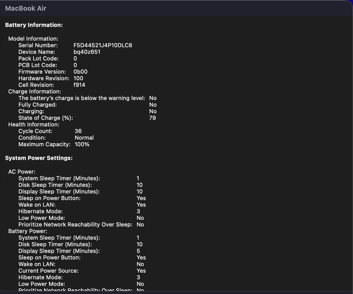This screenshot has height=294, width=353.
Task: Click the cycle count value 36
Action: click(78, 131)
